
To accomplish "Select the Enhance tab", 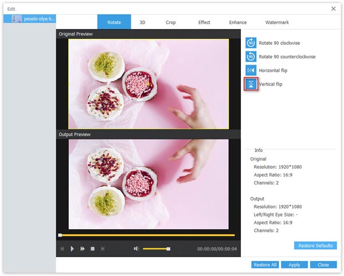I will point(238,22).
